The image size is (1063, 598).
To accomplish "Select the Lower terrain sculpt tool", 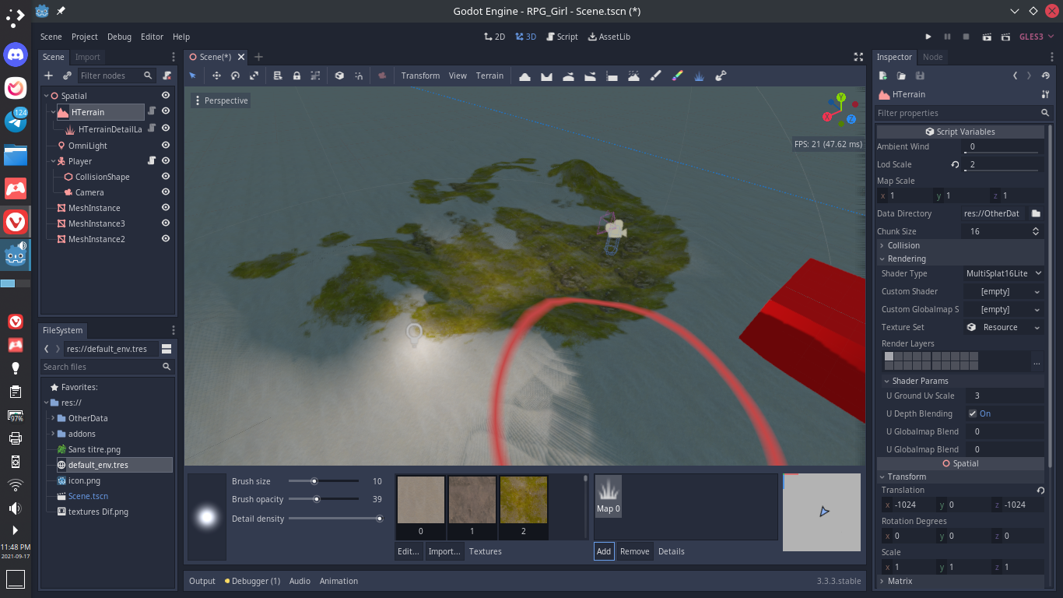I will (x=546, y=76).
